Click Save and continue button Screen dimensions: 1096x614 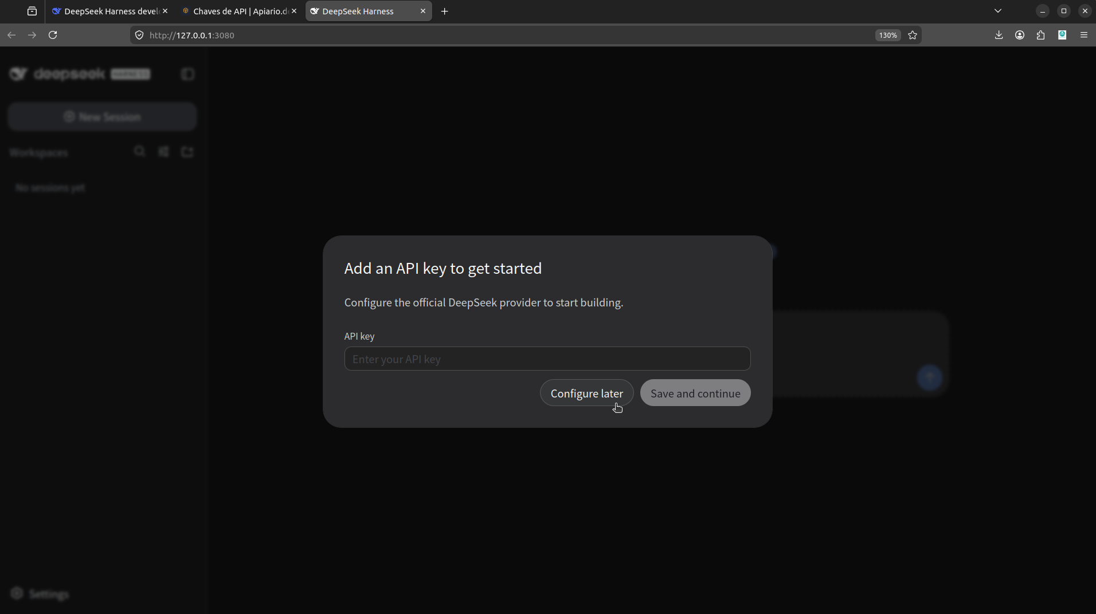coord(695,393)
